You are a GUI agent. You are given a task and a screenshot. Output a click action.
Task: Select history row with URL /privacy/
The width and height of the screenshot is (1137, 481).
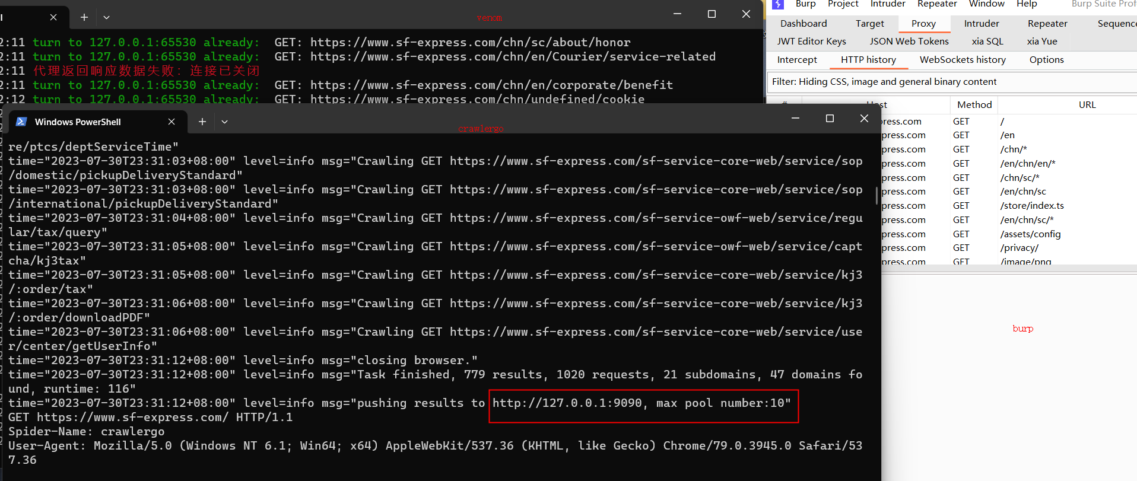click(1009, 248)
